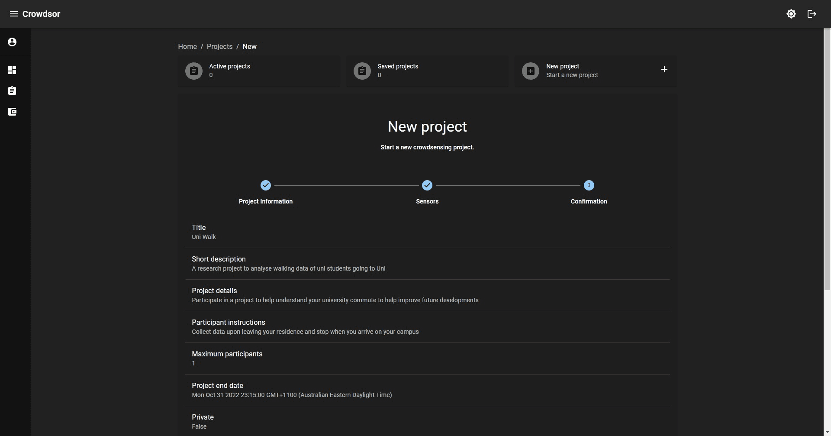Open the Saved projects card
The width and height of the screenshot is (831, 436).
[437, 71]
